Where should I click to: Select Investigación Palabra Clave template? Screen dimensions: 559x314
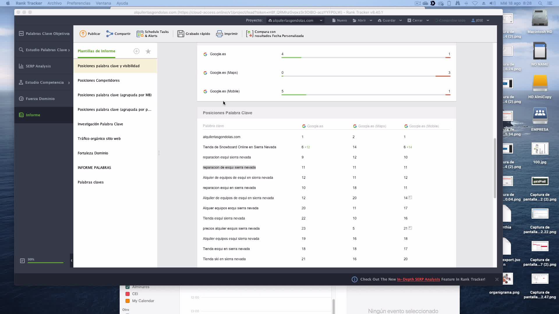click(x=115, y=124)
